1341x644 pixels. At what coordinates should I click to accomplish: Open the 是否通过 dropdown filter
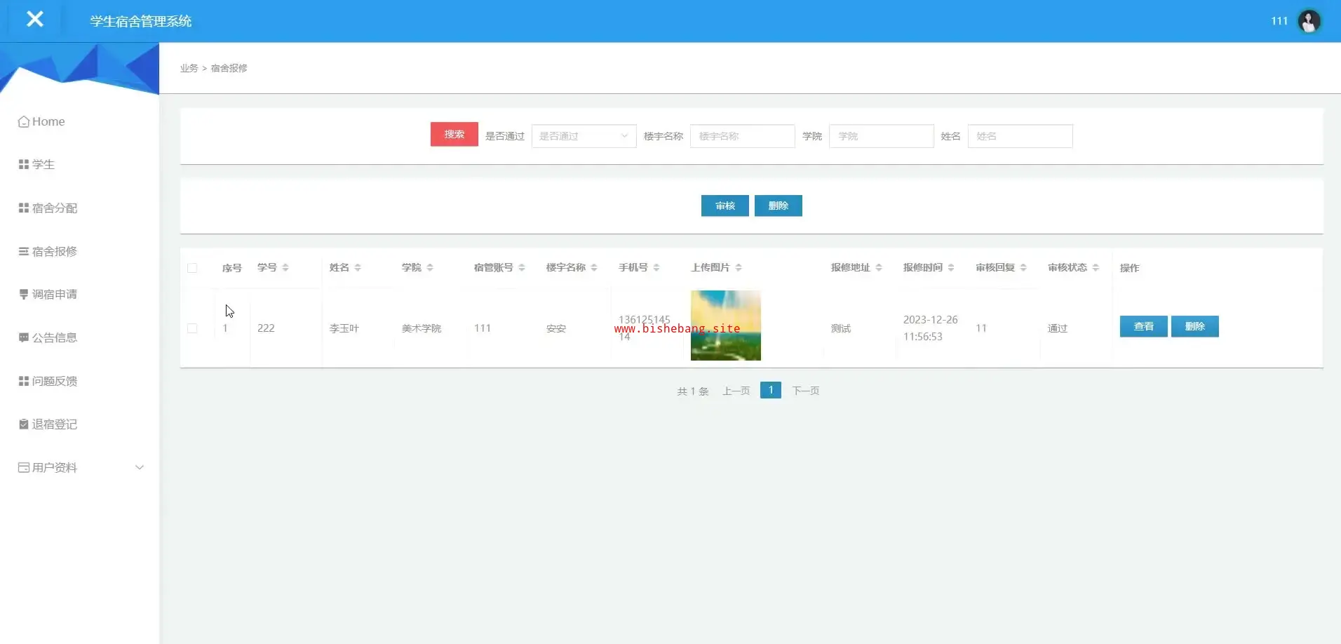(584, 136)
